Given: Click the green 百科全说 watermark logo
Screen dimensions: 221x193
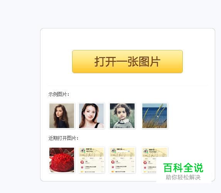Looking at the screenshot, I should point(183,168).
